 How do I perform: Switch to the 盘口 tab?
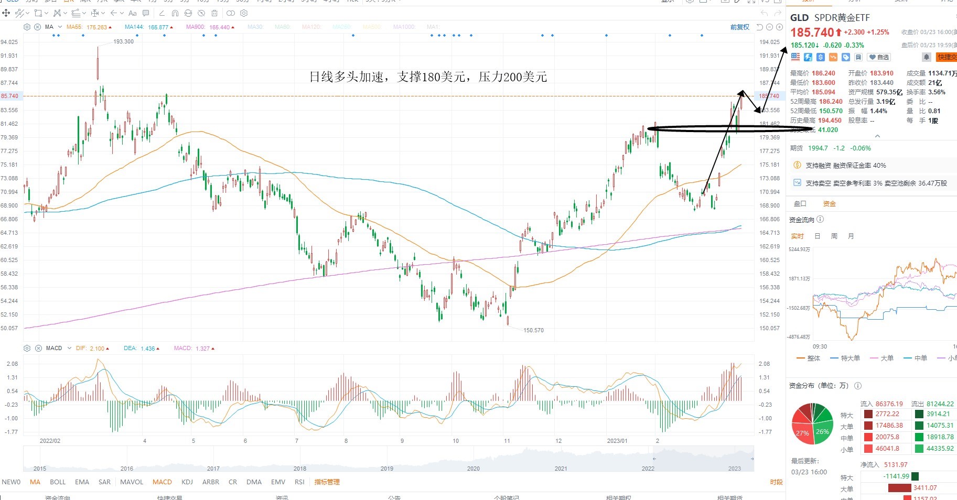(800, 203)
